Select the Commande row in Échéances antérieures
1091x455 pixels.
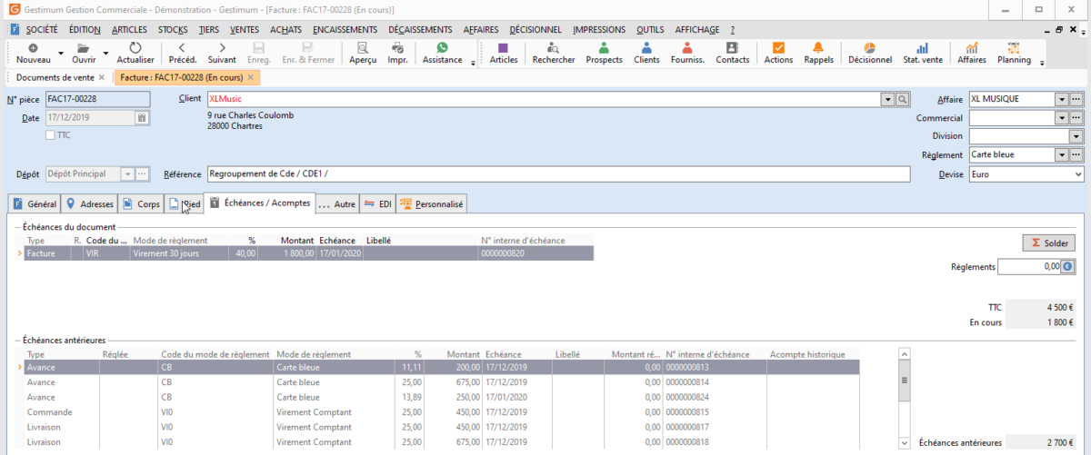pos(439,412)
